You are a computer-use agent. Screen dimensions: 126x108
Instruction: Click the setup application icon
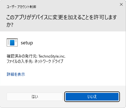point(12,42)
